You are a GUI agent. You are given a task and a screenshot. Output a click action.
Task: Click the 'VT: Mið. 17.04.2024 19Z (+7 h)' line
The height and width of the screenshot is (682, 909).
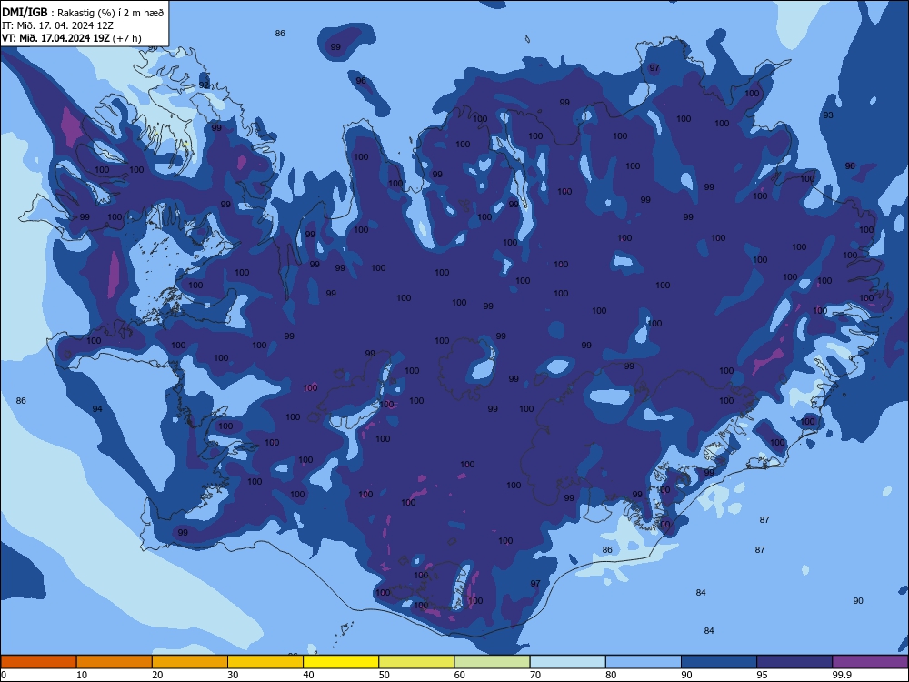[71, 38]
